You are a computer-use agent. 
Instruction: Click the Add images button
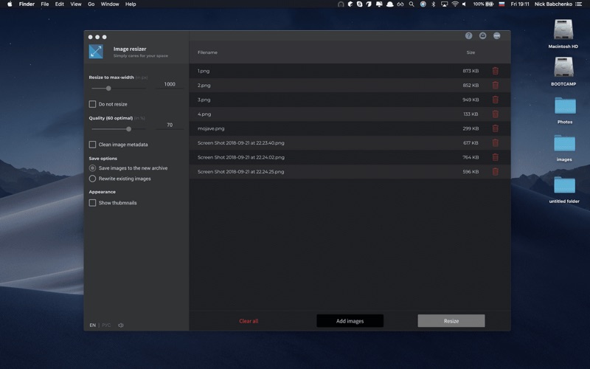[350, 321]
